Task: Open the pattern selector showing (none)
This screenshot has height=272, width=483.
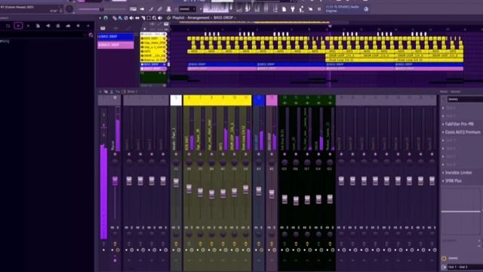Action: click(x=187, y=9)
